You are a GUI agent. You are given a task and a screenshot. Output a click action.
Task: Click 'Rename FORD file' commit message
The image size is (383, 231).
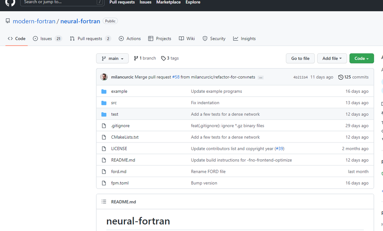208,172
